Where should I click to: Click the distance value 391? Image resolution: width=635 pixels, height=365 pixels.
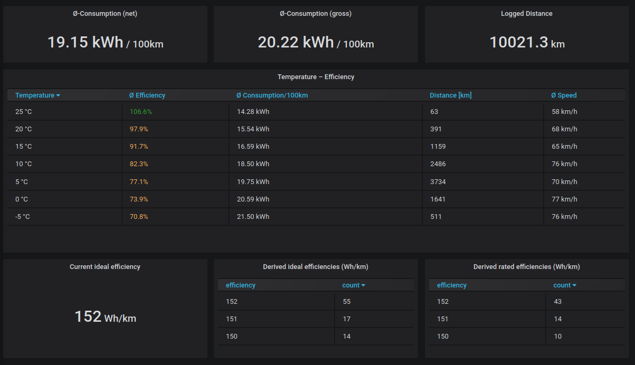(x=436, y=129)
